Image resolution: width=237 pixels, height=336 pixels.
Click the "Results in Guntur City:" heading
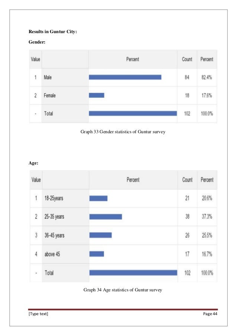pos(53,32)
